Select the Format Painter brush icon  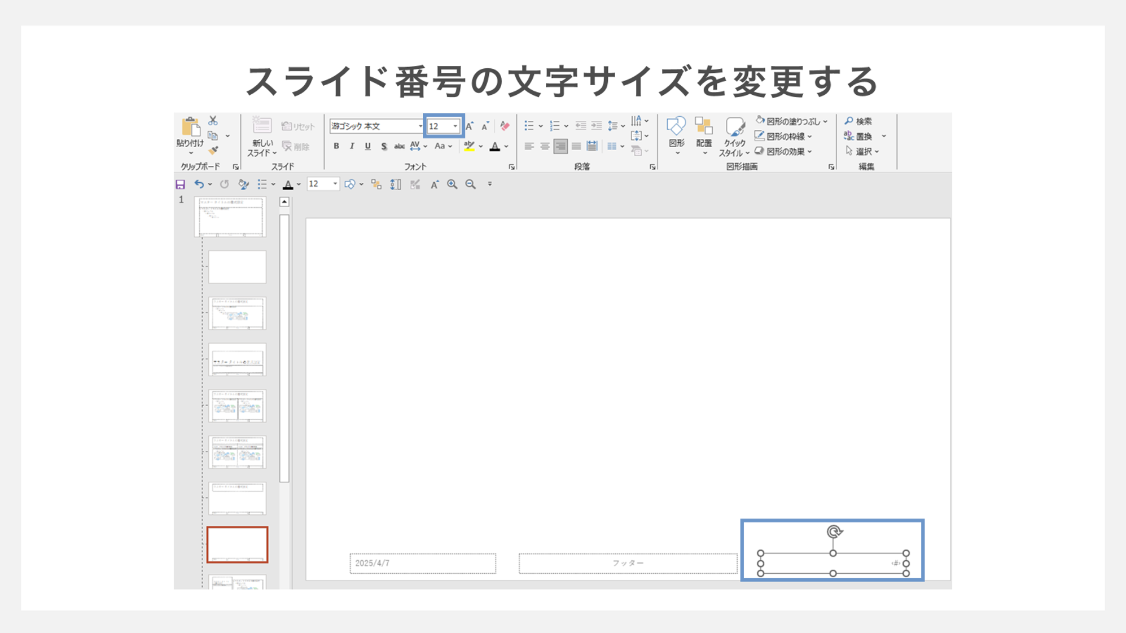(x=213, y=150)
